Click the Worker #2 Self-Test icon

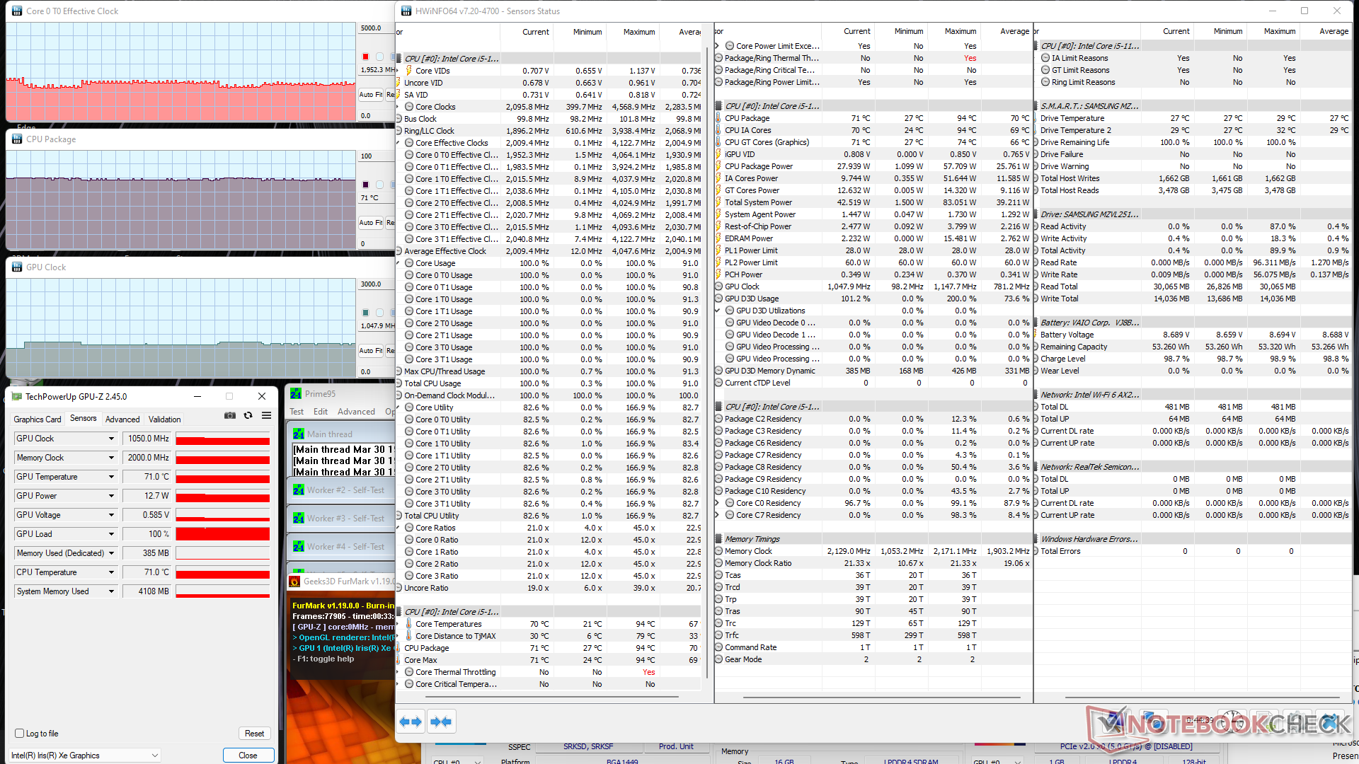[x=299, y=490]
